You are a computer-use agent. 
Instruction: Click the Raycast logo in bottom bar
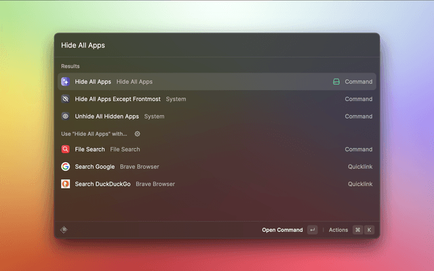64,230
